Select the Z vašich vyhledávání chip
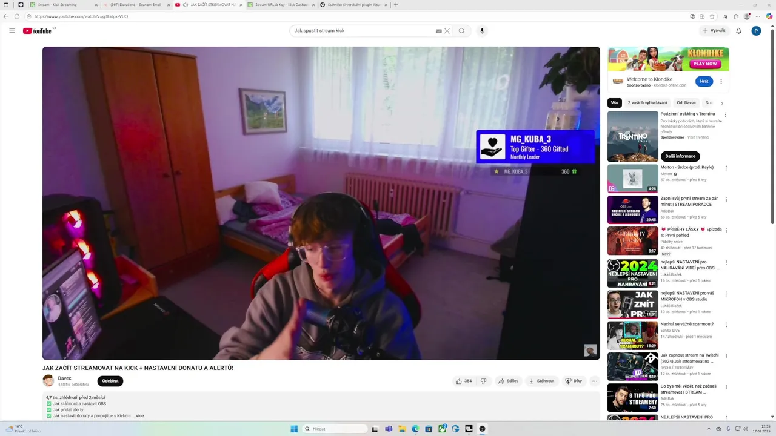Image resolution: width=776 pixels, height=436 pixels. pos(647,103)
